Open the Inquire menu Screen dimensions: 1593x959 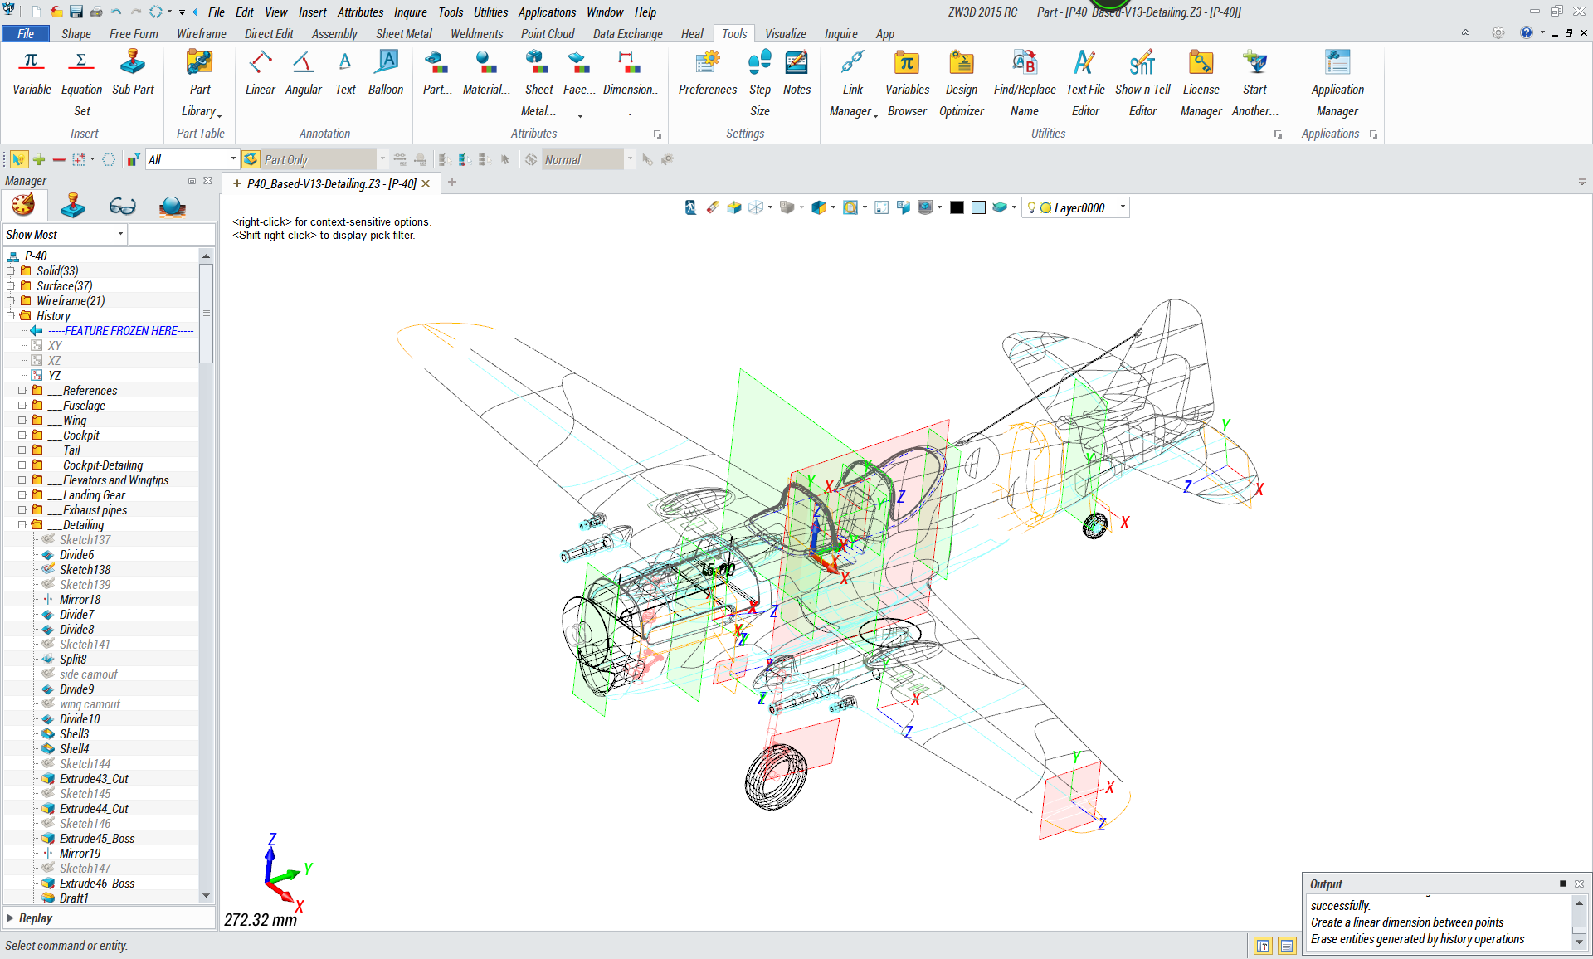coord(410,12)
